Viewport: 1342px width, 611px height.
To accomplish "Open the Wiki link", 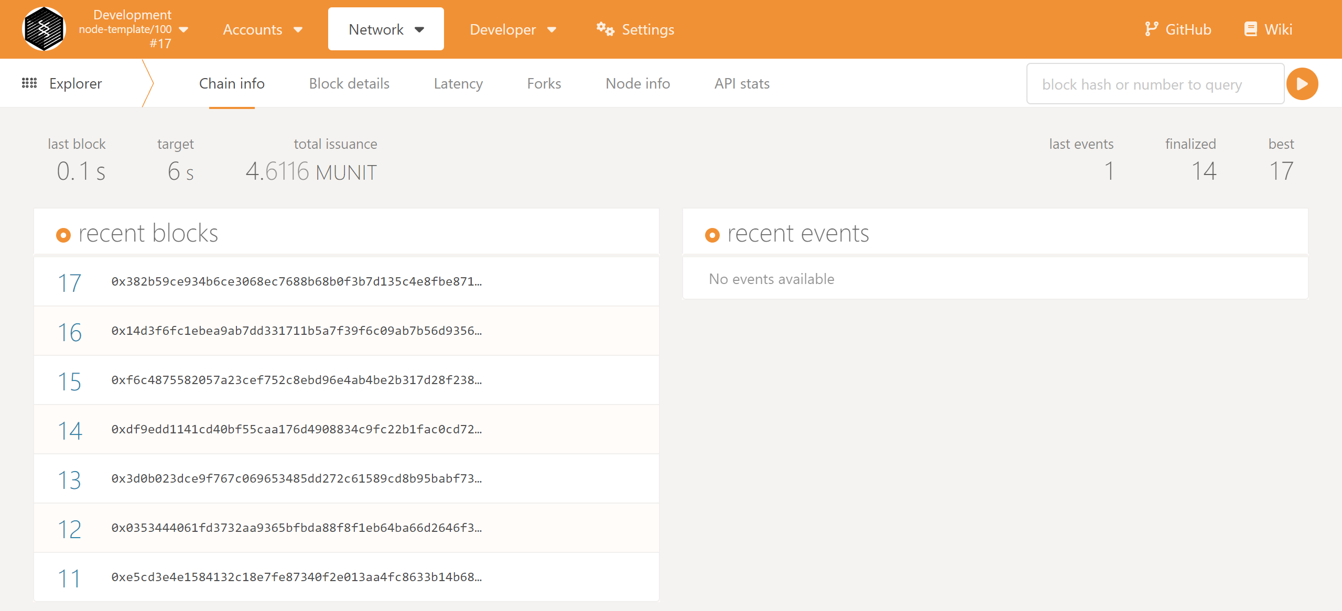I will coord(1268,29).
